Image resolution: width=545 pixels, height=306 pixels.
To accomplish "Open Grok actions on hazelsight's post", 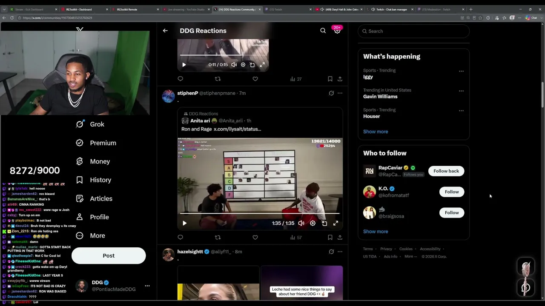I will [x=331, y=252].
